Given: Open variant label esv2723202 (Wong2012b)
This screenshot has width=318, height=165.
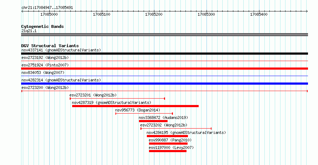Looking at the screenshot, I should (164, 125).
